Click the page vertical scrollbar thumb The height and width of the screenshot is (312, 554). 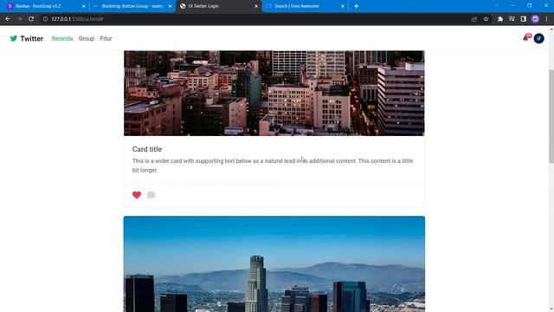pyautogui.click(x=551, y=116)
